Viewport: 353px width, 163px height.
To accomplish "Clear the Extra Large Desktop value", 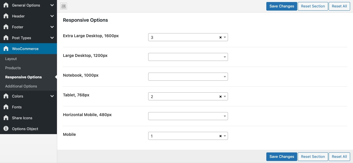I will (220, 37).
